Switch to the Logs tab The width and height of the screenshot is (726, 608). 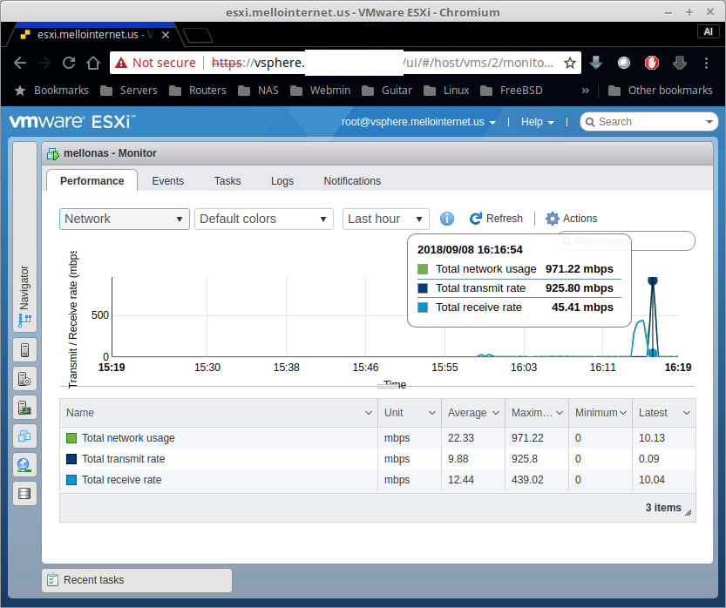282,181
